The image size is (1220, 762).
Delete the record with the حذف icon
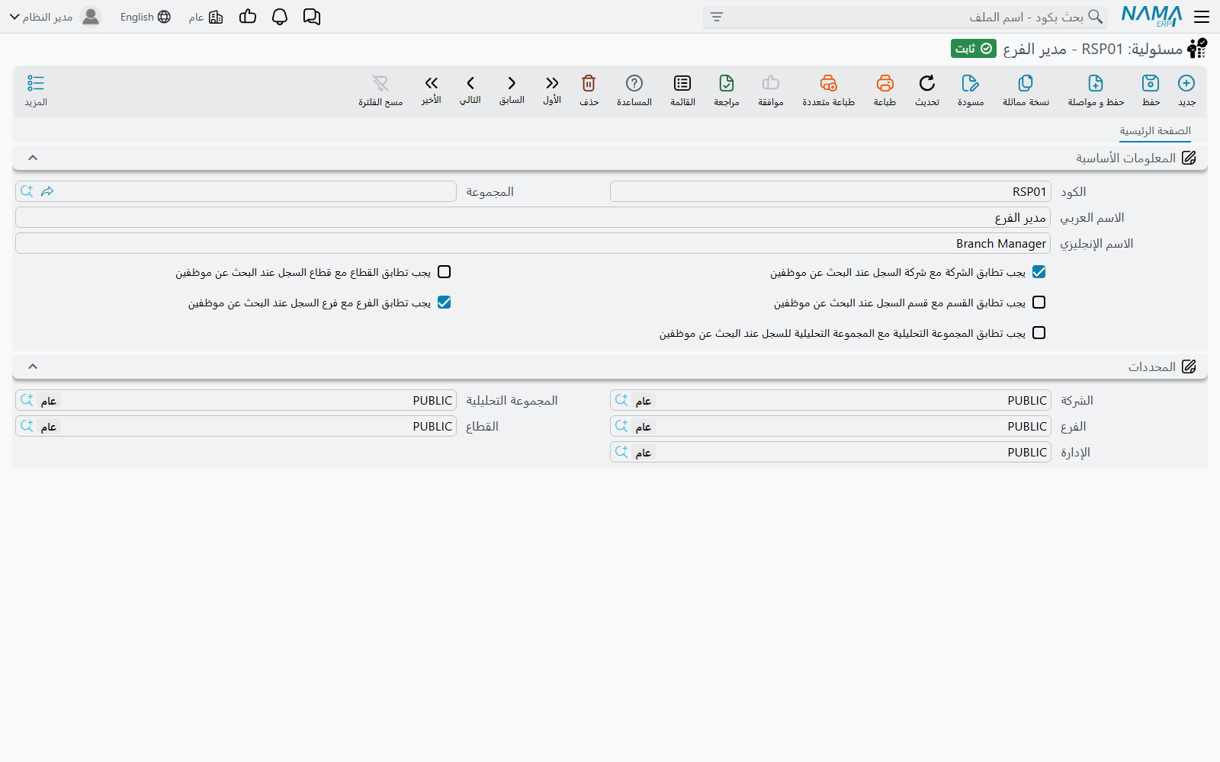[x=589, y=89]
